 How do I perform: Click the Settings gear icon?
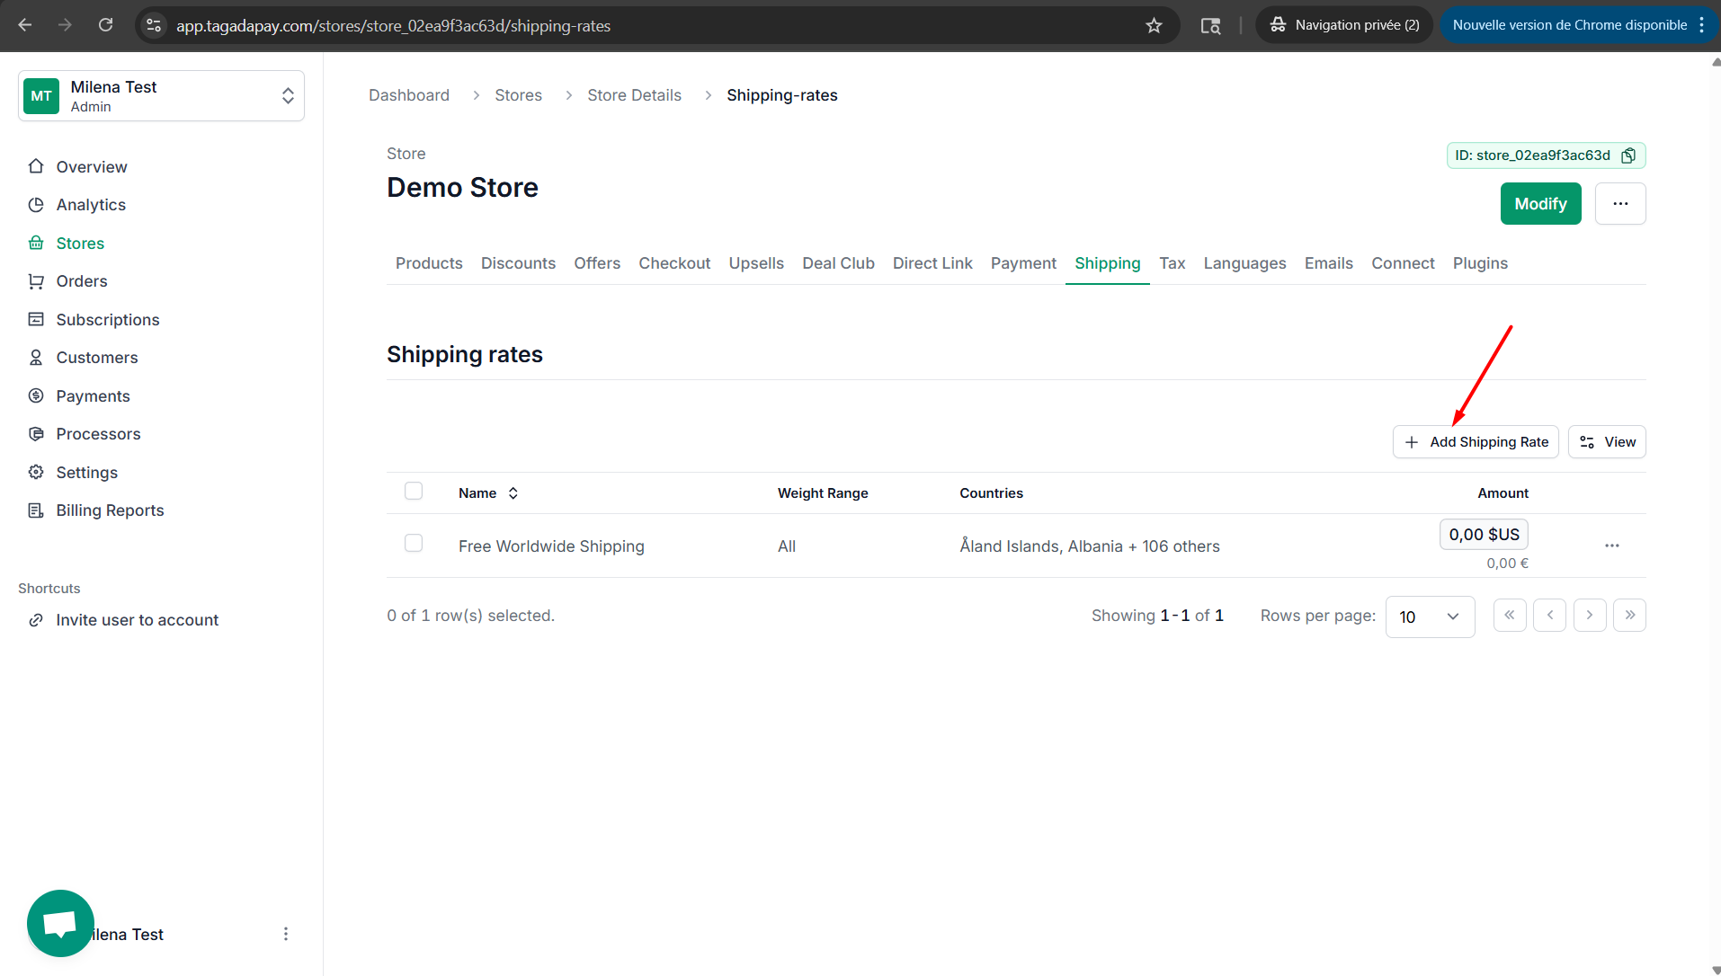pyautogui.click(x=36, y=472)
